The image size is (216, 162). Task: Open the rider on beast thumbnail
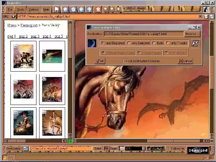pos(52,89)
